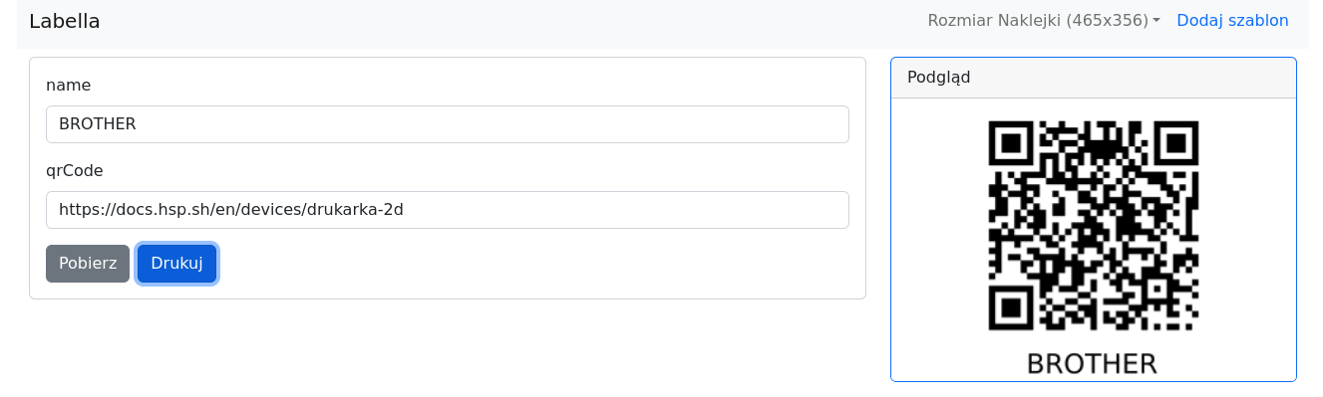Open the Labella home brand link
The width and height of the screenshot is (1323, 397).
pos(65,21)
